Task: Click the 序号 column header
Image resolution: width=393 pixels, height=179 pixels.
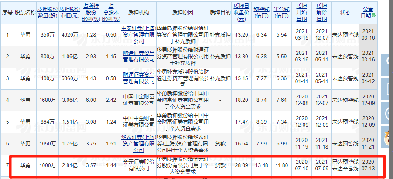Action: 7,13
